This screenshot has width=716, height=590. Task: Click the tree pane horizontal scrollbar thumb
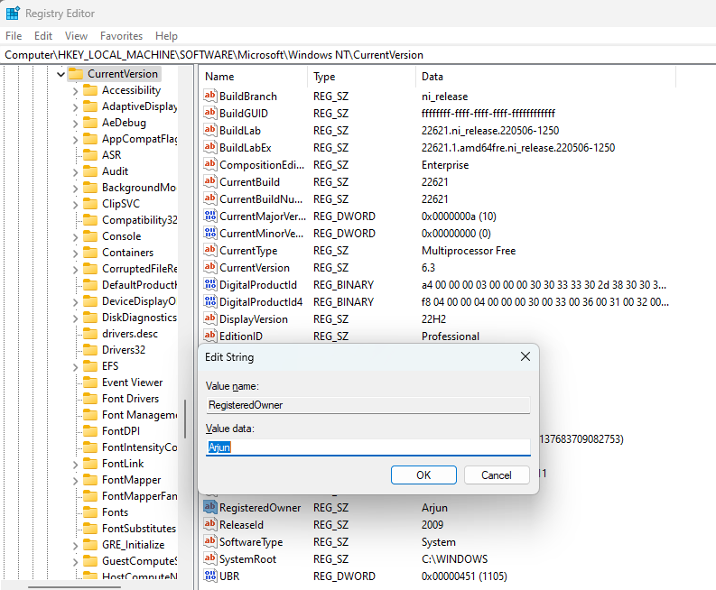coord(74,587)
